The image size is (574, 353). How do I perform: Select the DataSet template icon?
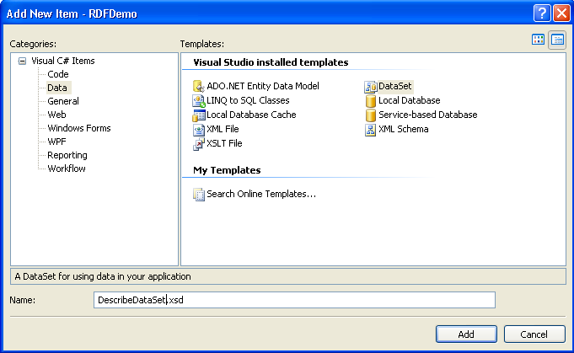371,87
